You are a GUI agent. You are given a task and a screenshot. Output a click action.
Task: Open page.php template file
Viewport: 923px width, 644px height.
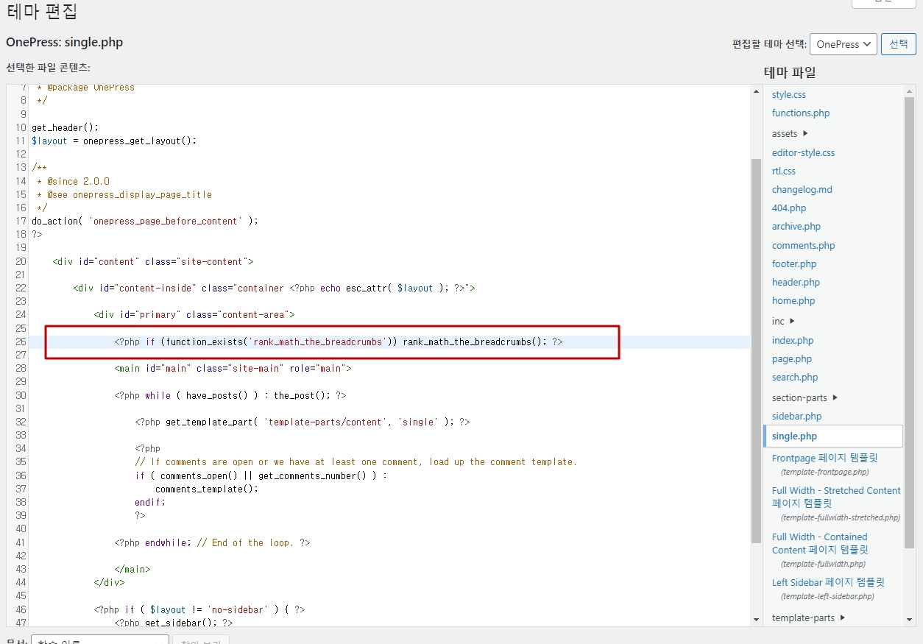(792, 358)
